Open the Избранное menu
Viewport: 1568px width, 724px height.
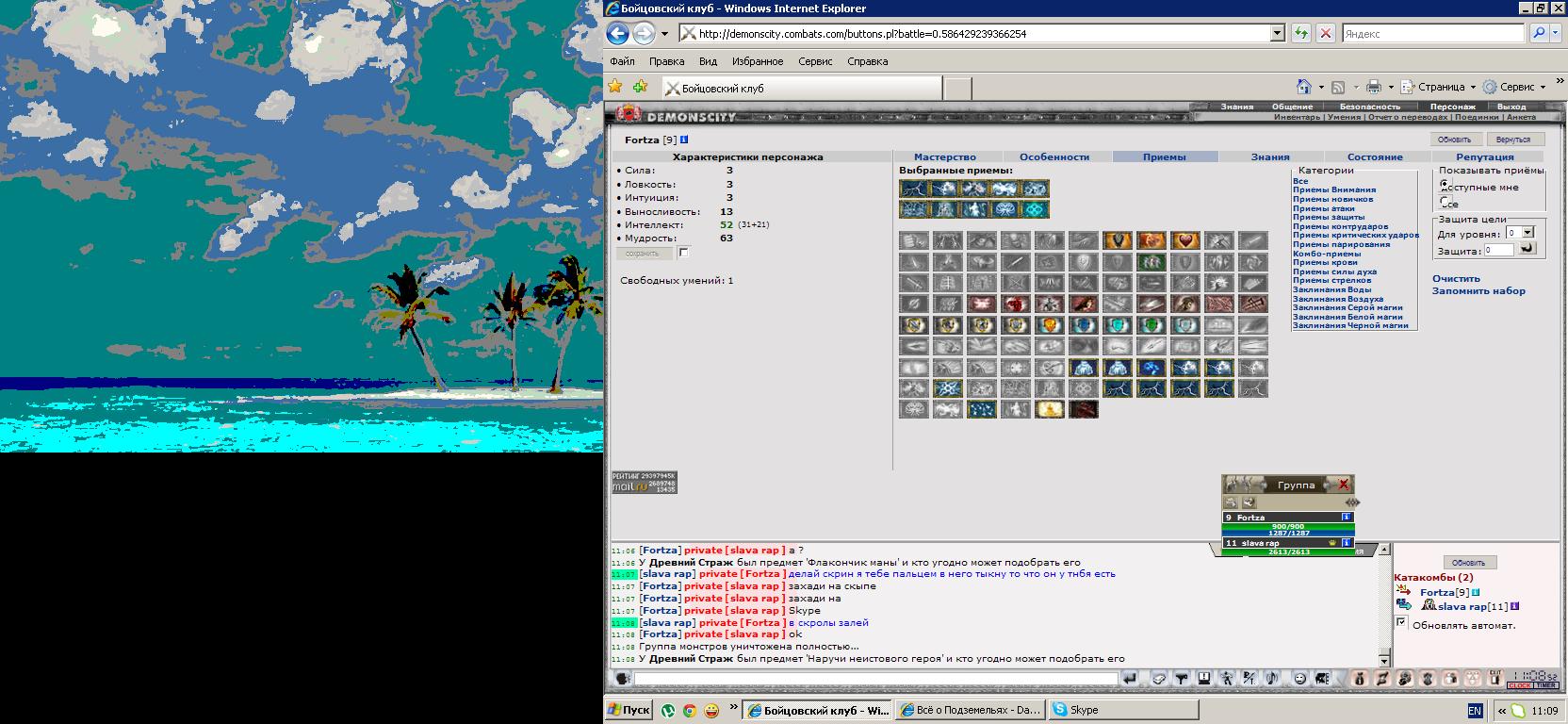758,61
